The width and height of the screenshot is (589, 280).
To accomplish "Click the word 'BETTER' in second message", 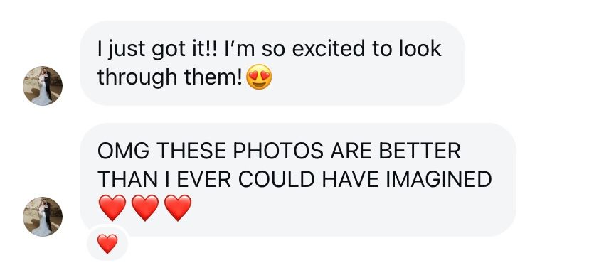I will 420,151.
